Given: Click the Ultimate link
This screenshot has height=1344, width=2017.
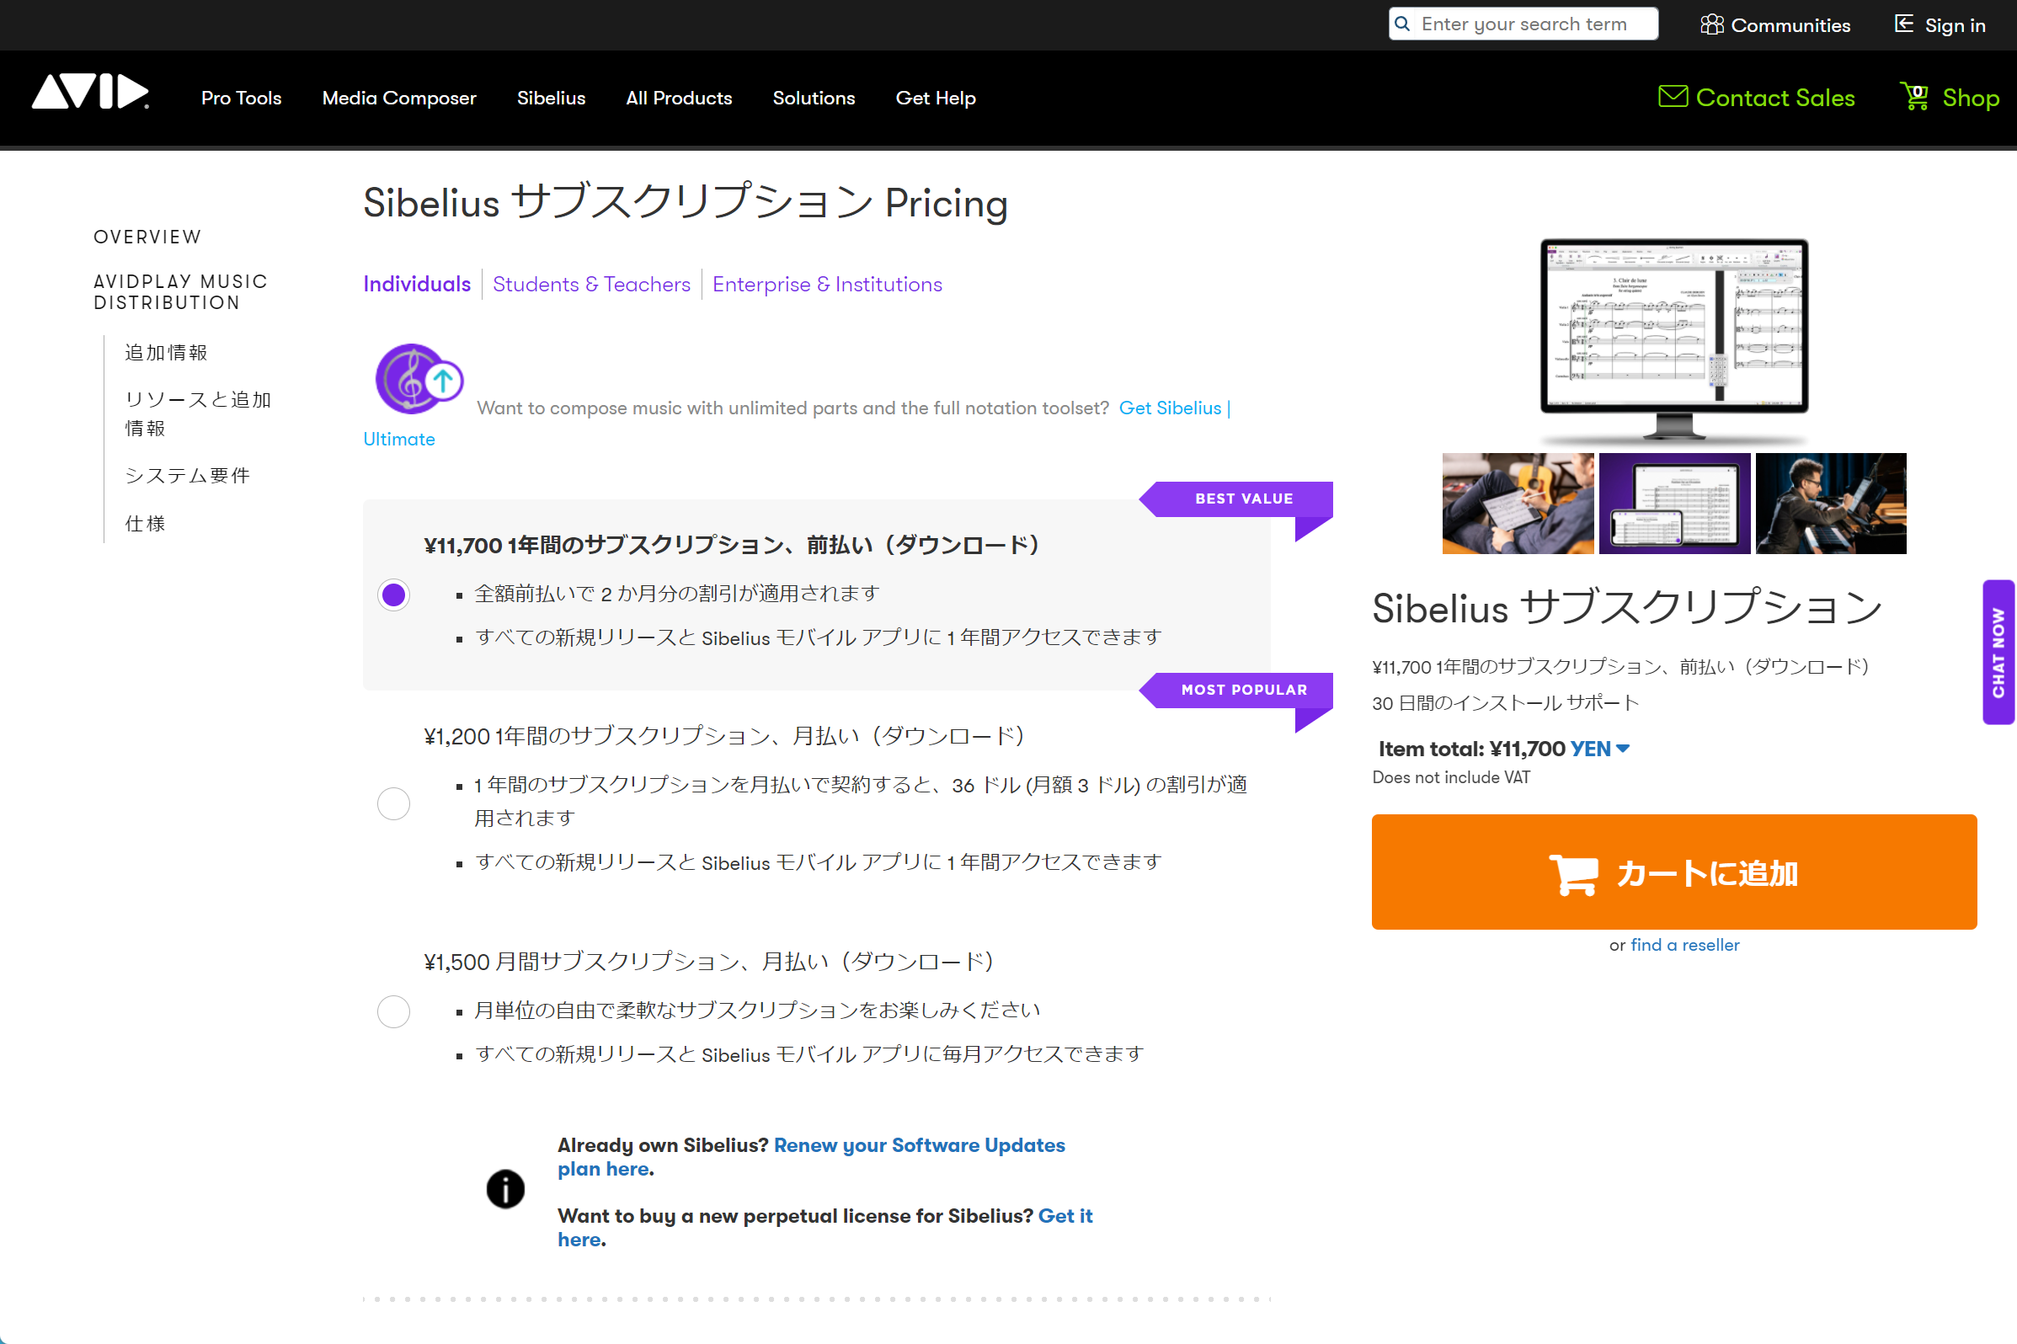Looking at the screenshot, I should pyautogui.click(x=398, y=439).
